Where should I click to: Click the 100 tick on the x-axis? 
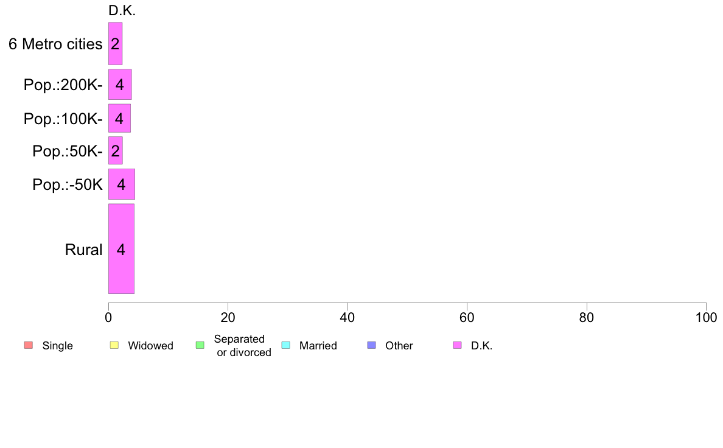[x=705, y=317]
